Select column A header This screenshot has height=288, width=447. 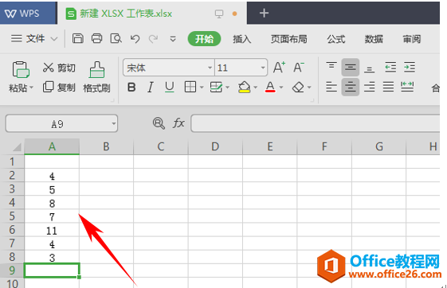tap(52, 146)
